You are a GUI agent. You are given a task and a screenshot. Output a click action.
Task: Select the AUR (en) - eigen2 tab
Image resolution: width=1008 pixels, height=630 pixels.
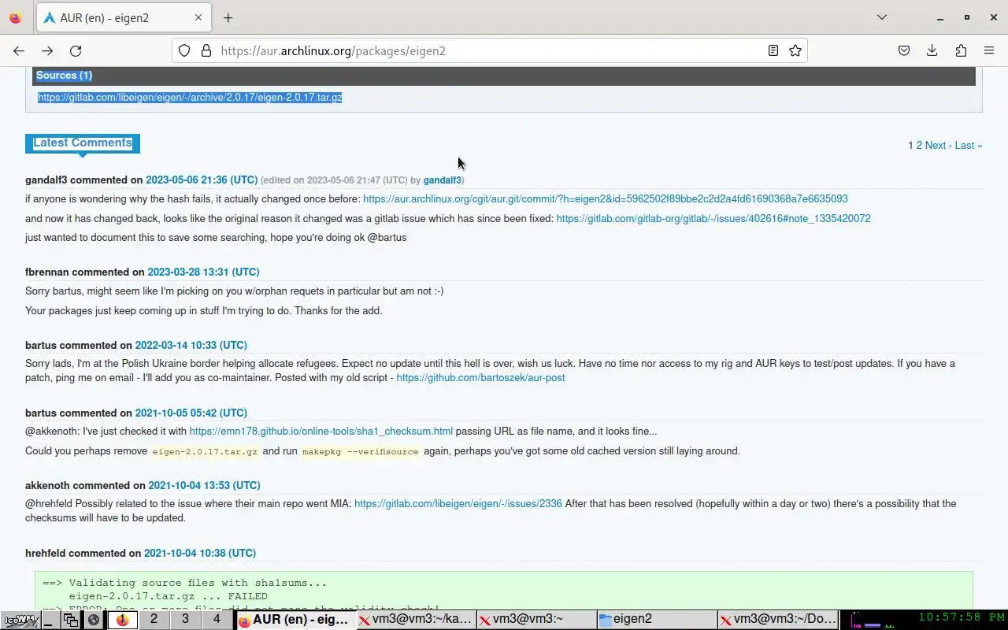[x=124, y=17]
